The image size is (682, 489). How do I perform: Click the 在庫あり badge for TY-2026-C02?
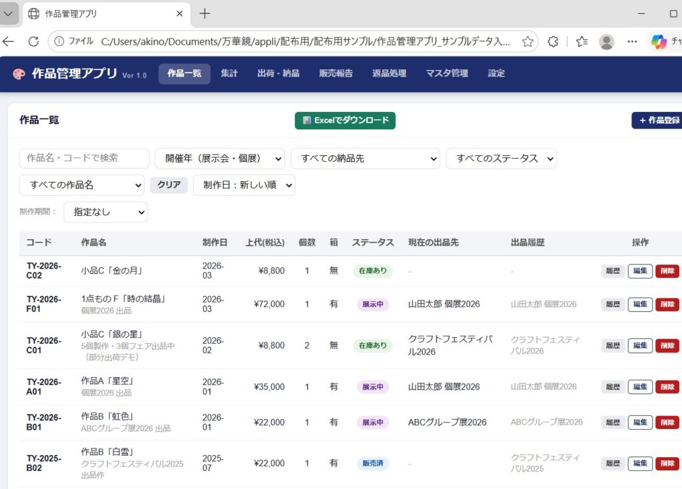pyautogui.click(x=373, y=271)
